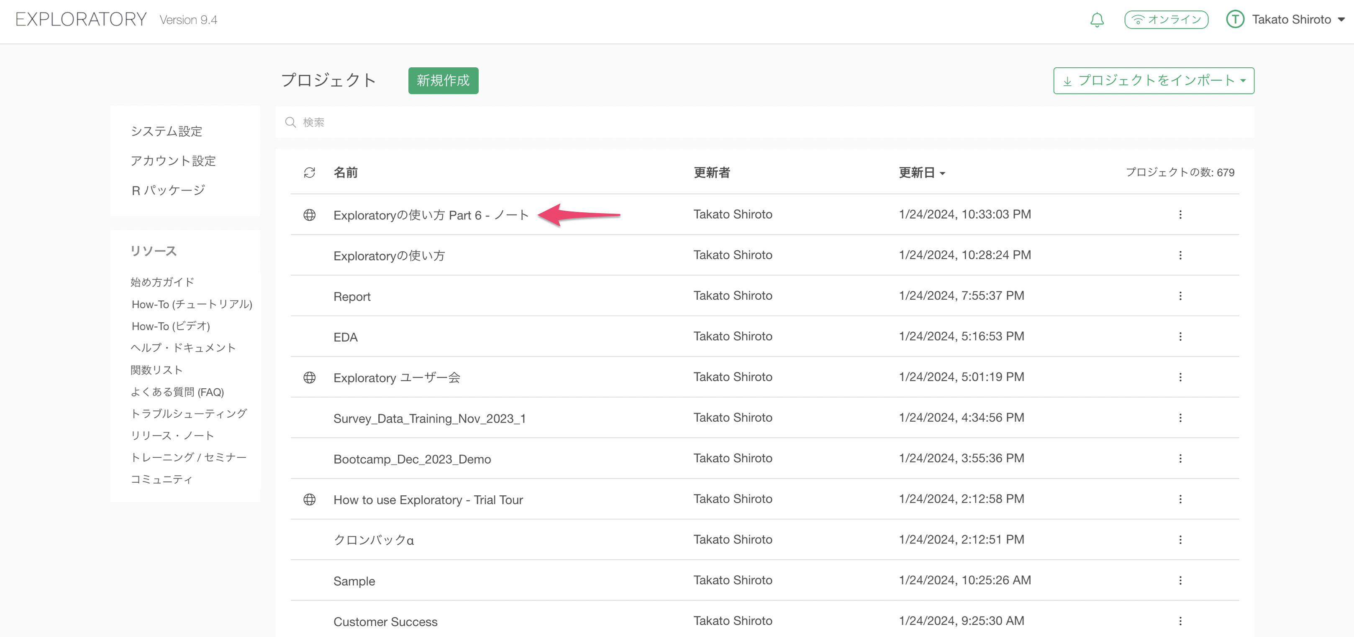Click globe icon beside How to use Exploratory
This screenshot has height=637, width=1354.
click(309, 499)
